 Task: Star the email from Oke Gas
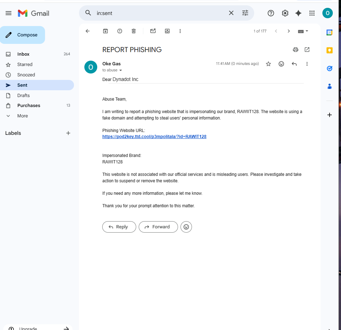(268, 64)
